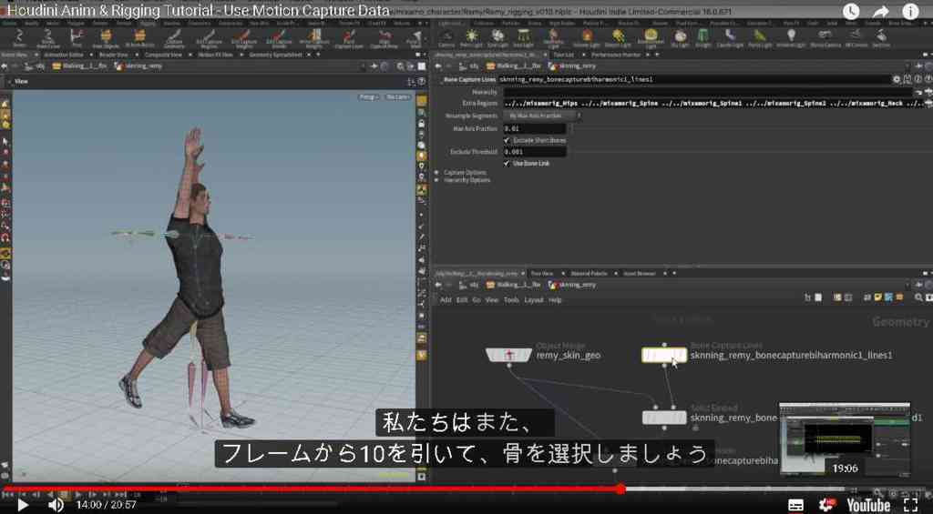The image size is (933, 514).
Task: Open the network editor View menu
Action: pyautogui.click(x=491, y=300)
